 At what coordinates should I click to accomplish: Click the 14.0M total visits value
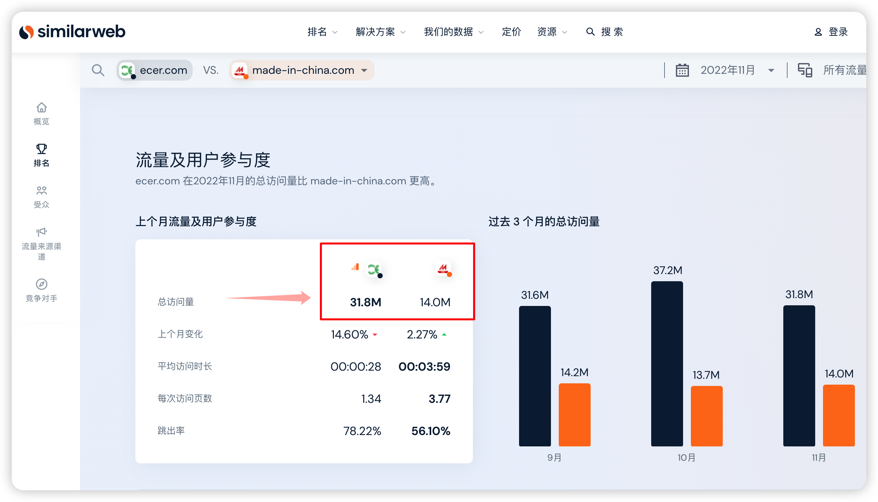click(x=435, y=302)
